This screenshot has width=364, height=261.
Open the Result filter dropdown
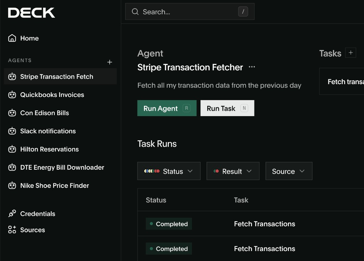coord(233,171)
